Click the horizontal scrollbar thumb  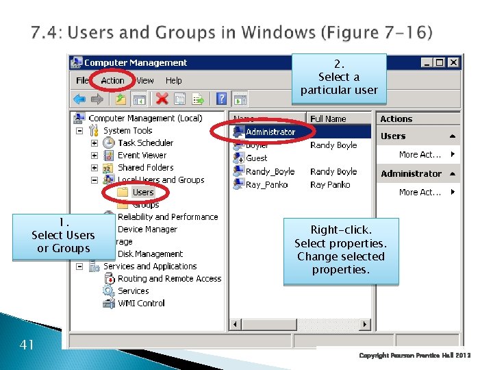point(269,324)
